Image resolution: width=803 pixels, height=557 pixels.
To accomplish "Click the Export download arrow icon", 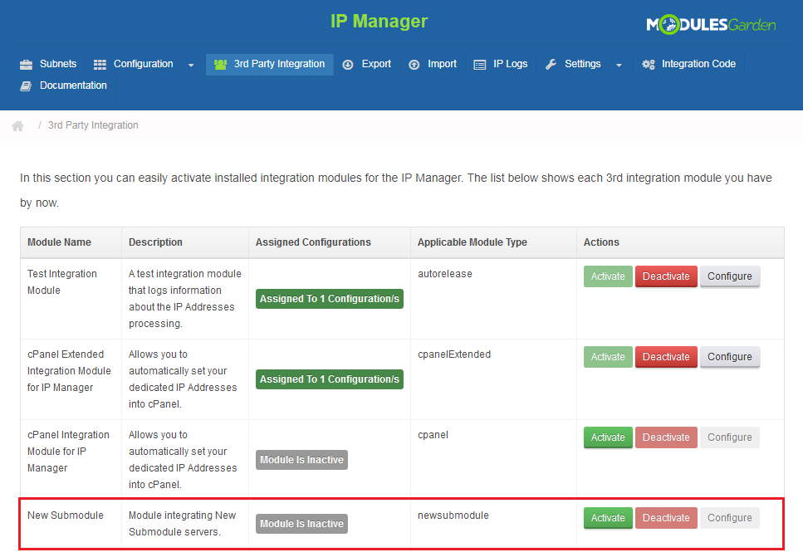I will [x=348, y=65].
